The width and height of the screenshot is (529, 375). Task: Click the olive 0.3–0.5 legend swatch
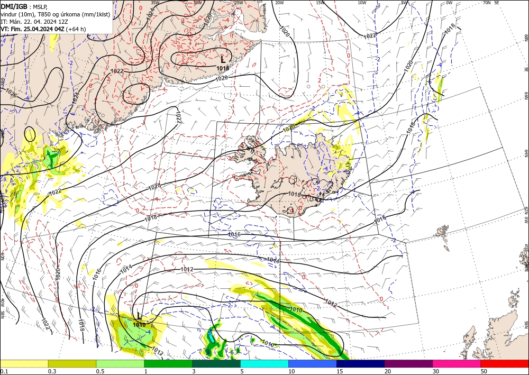72,363
